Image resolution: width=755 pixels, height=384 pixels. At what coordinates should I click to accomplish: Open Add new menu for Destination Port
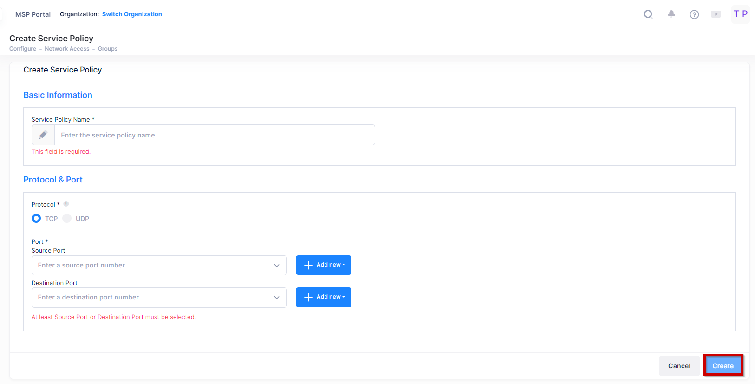[x=324, y=297]
